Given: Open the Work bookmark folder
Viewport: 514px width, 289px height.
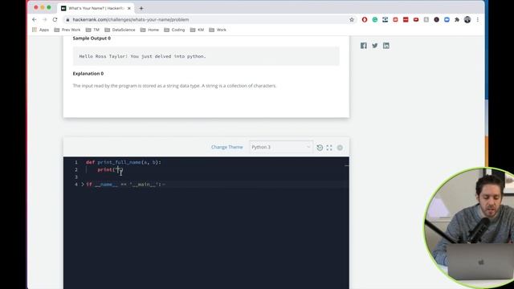Looking at the screenshot, I should coord(218,30).
